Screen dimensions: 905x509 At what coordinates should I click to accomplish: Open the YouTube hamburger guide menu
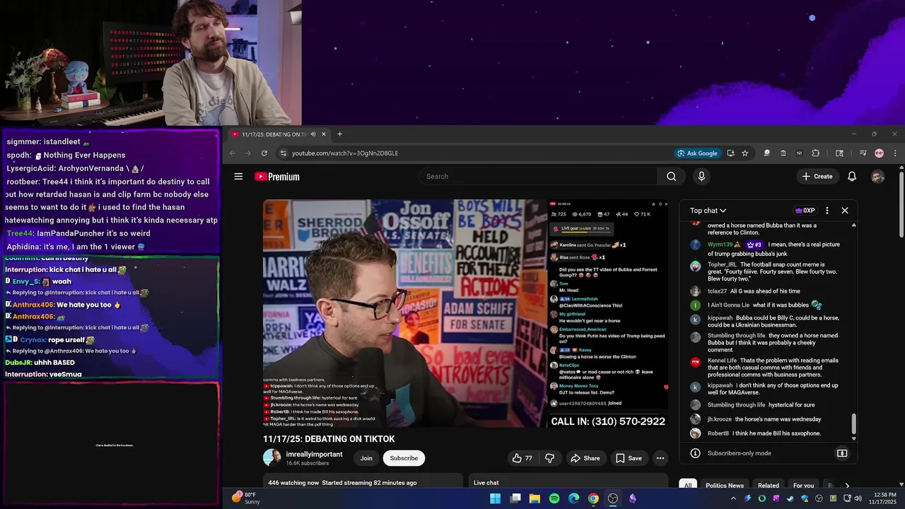pos(238,177)
